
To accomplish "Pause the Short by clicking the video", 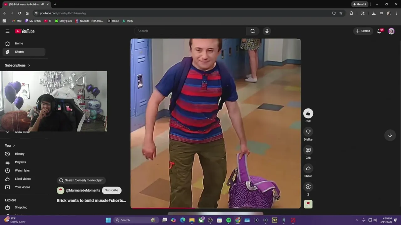I will point(216,123).
